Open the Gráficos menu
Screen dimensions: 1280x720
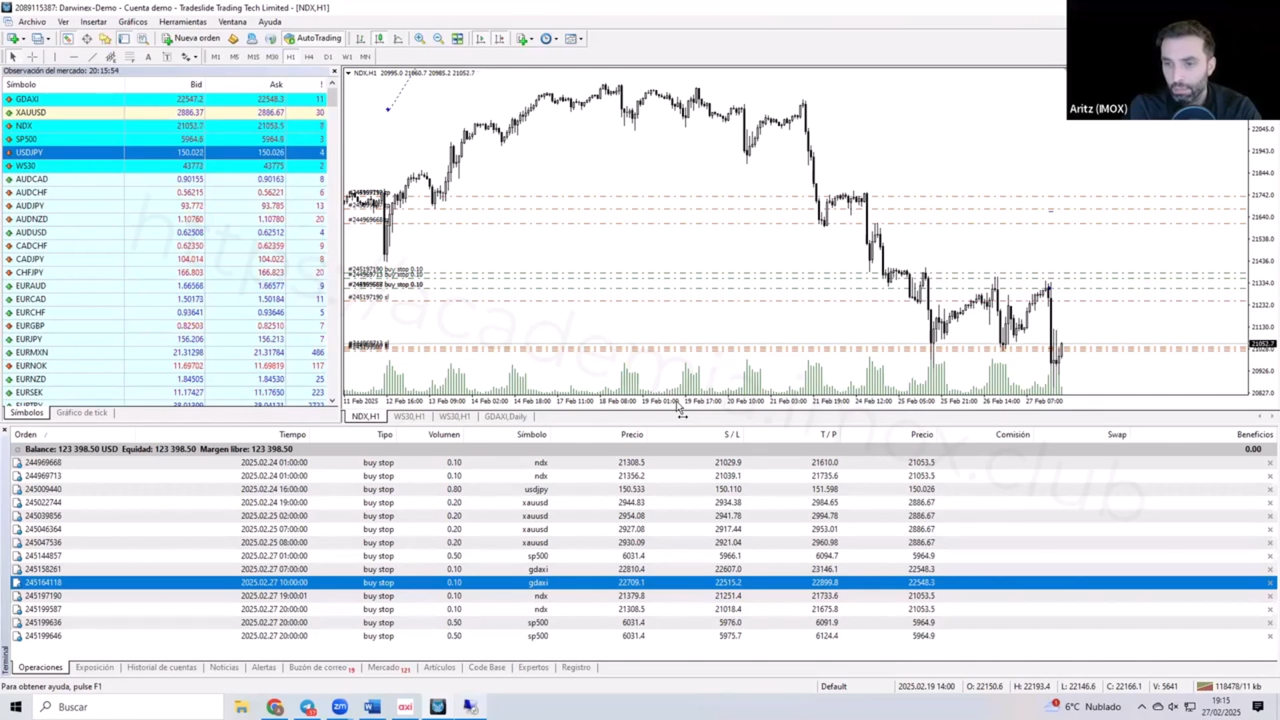tap(133, 21)
